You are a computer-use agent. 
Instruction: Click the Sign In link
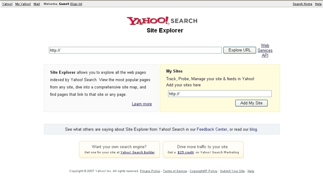(x=76, y=4)
